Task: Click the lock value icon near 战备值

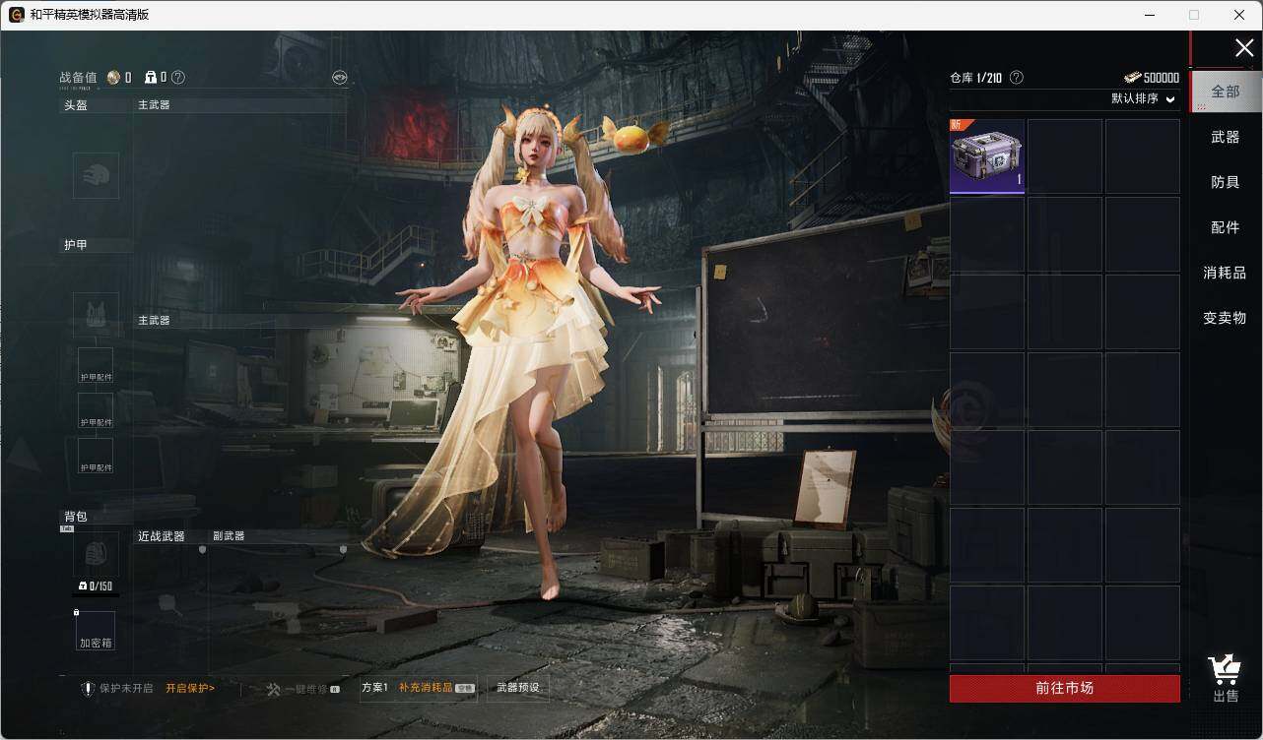Action: [x=151, y=78]
